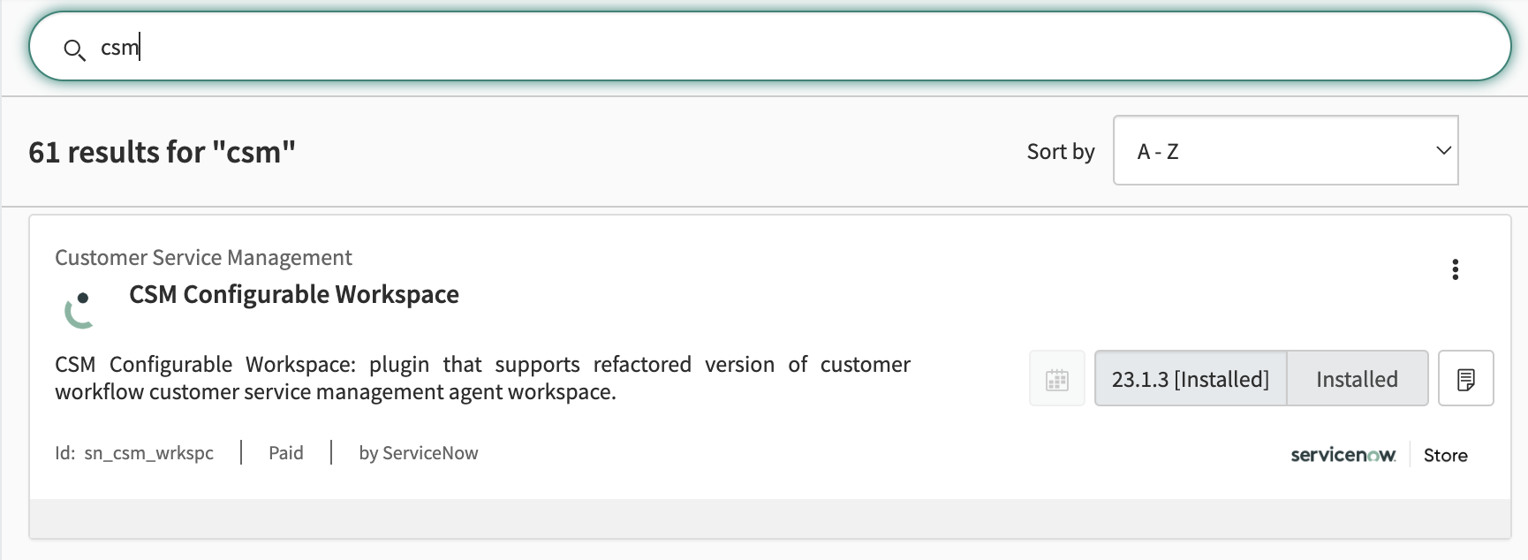Open the release notes document icon
Viewport: 1528px width, 560px height.
[1465, 379]
